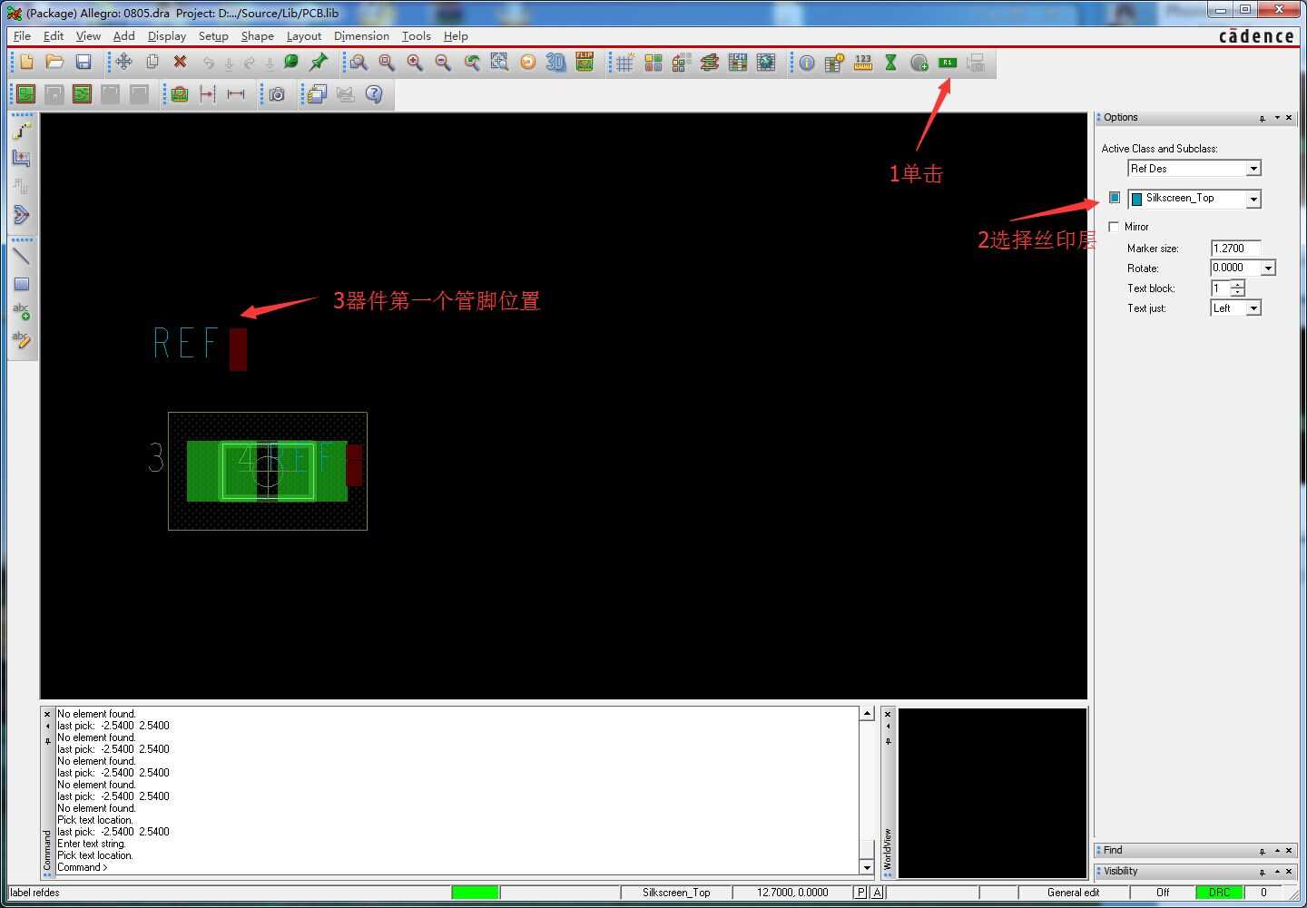Toggle the grid icon

coord(624,63)
